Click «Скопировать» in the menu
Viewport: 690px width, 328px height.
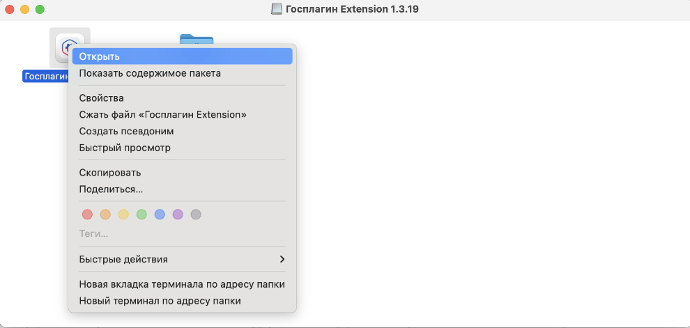[110, 173]
